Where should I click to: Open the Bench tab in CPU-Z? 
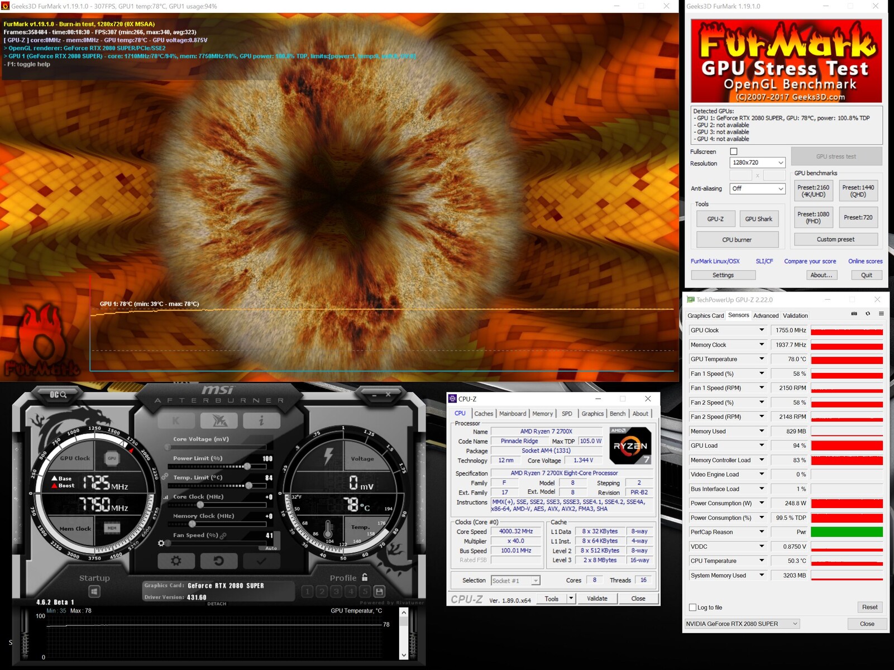click(618, 414)
